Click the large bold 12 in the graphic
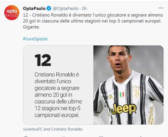The image size is (168, 137). point(43,60)
